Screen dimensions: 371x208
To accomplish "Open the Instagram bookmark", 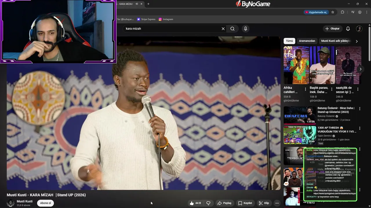I will (x=166, y=19).
